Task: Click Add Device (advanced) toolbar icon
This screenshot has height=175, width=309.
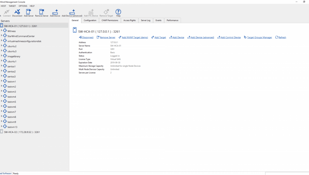Action: [72, 12]
